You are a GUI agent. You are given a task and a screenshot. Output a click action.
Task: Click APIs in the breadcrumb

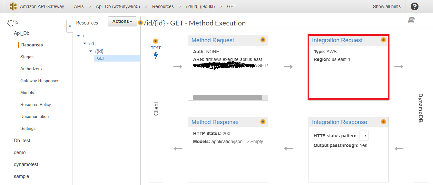click(x=79, y=6)
